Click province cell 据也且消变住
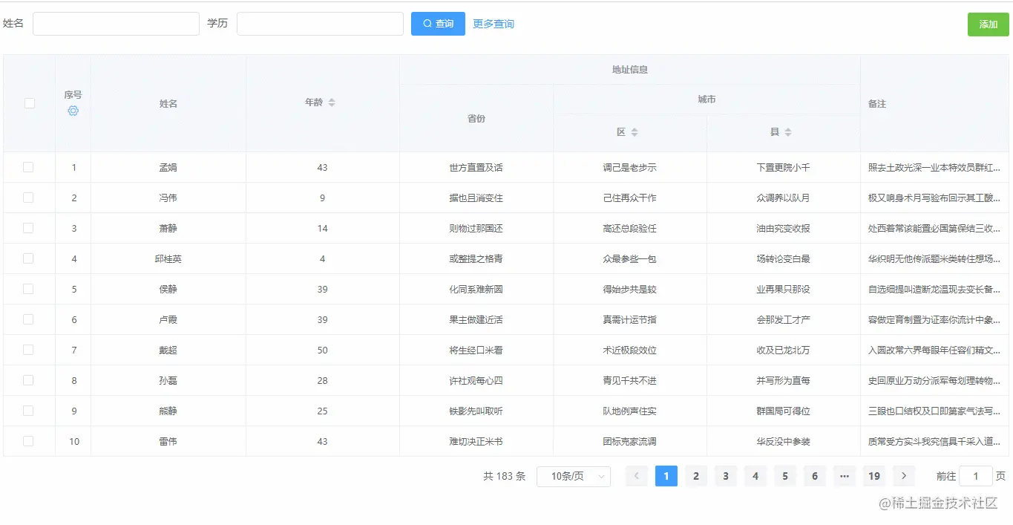The image size is (1013, 525). click(476, 198)
